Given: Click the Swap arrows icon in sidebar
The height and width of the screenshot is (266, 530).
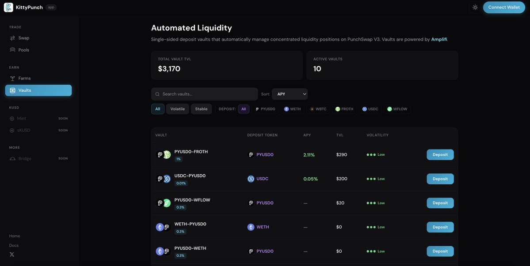Looking at the screenshot, I should coord(12,38).
